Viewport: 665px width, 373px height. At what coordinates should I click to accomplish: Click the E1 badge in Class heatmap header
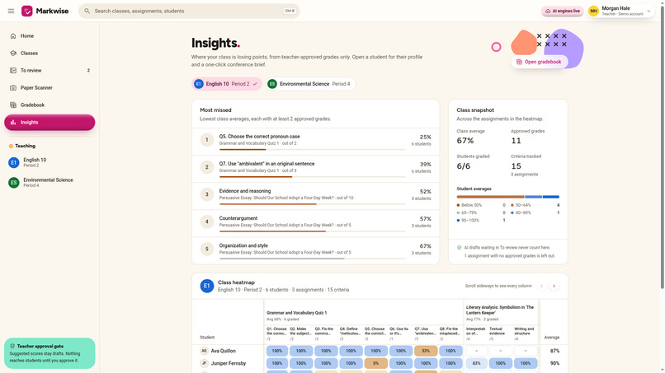click(x=207, y=286)
